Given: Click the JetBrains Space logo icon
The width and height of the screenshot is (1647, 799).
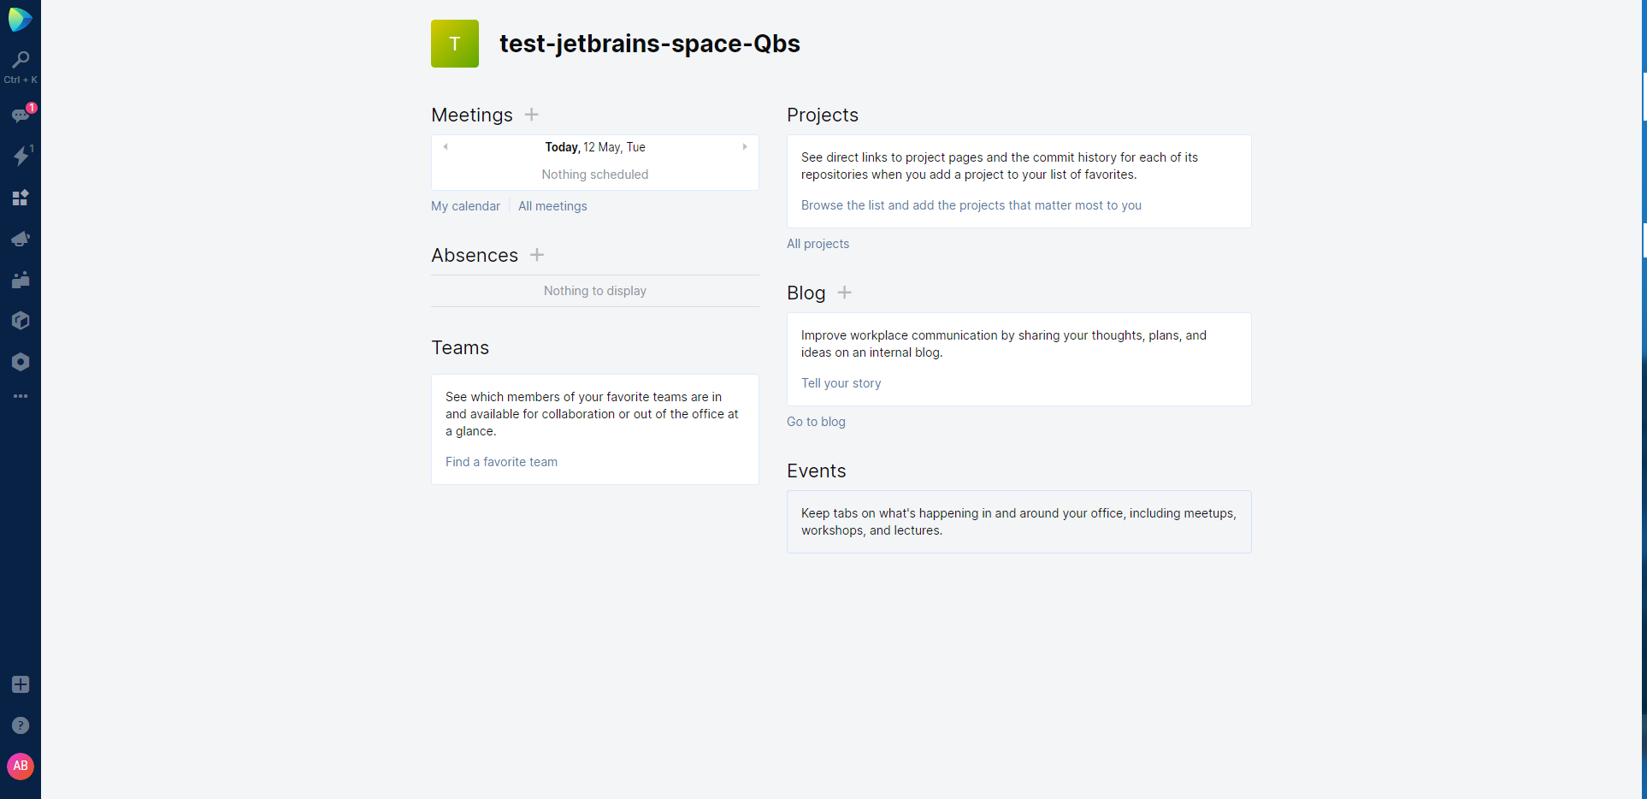Looking at the screenshot, I should coord(21,19).
